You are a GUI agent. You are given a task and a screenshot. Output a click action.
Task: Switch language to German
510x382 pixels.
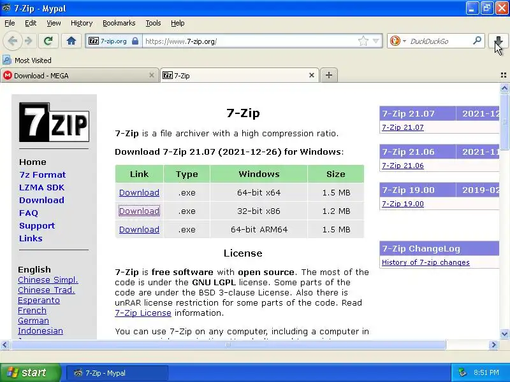[33, 321]
